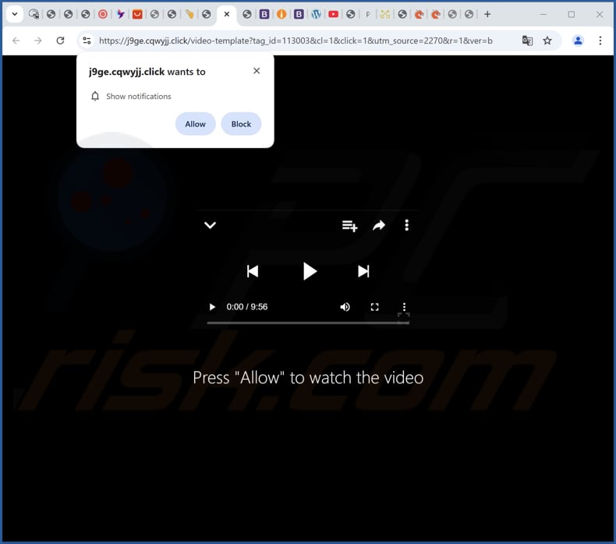Click Allow in the notification prompt
Image resolution: width=616 pixels, height=544 pixels.
(x=195, y=124)
